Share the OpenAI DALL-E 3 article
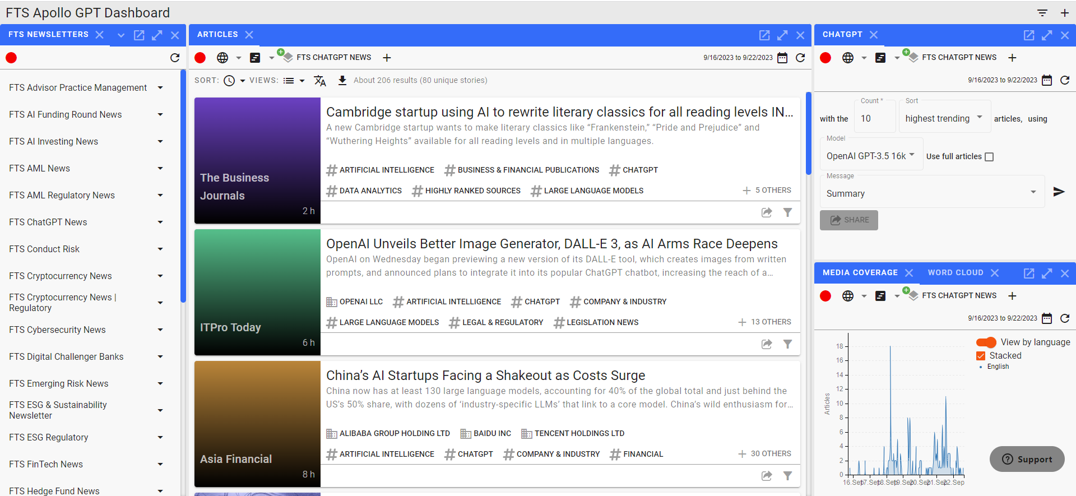 (767, 344)
